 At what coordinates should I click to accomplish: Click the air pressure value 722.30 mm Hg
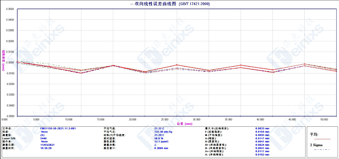click(164, 131)
